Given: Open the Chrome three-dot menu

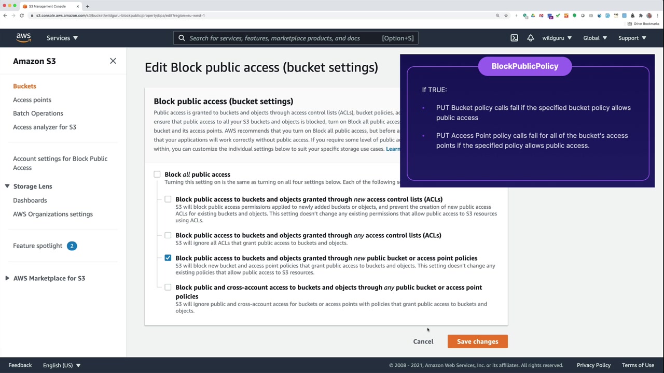Looking at the screenshot, I should (657, 16).
